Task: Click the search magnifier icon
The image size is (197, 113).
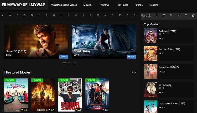Action: [x=193, y=16]
